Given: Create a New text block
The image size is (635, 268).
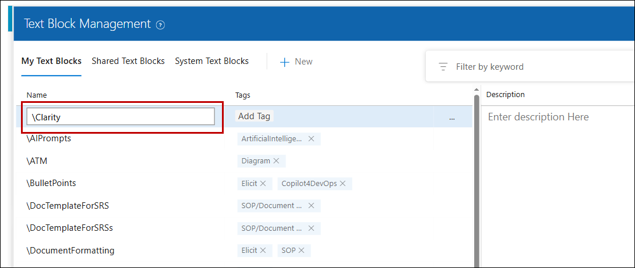Looking at the screenshot, I should (296, 62).
